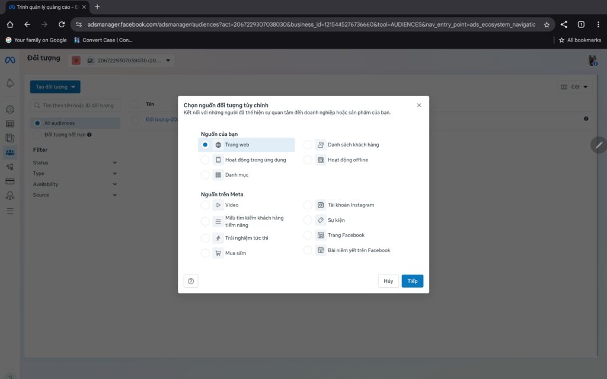This screenshot has width=607, height=379.
Task: Expand the Status filter section
Action: click(75, 163)
